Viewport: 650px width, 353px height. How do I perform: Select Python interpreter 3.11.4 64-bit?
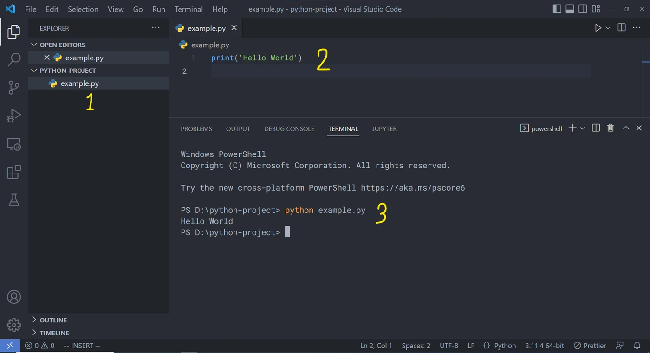[x=545, y=346]
